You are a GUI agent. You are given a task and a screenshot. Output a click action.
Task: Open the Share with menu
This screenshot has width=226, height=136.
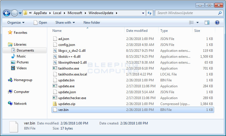point(65,23)
